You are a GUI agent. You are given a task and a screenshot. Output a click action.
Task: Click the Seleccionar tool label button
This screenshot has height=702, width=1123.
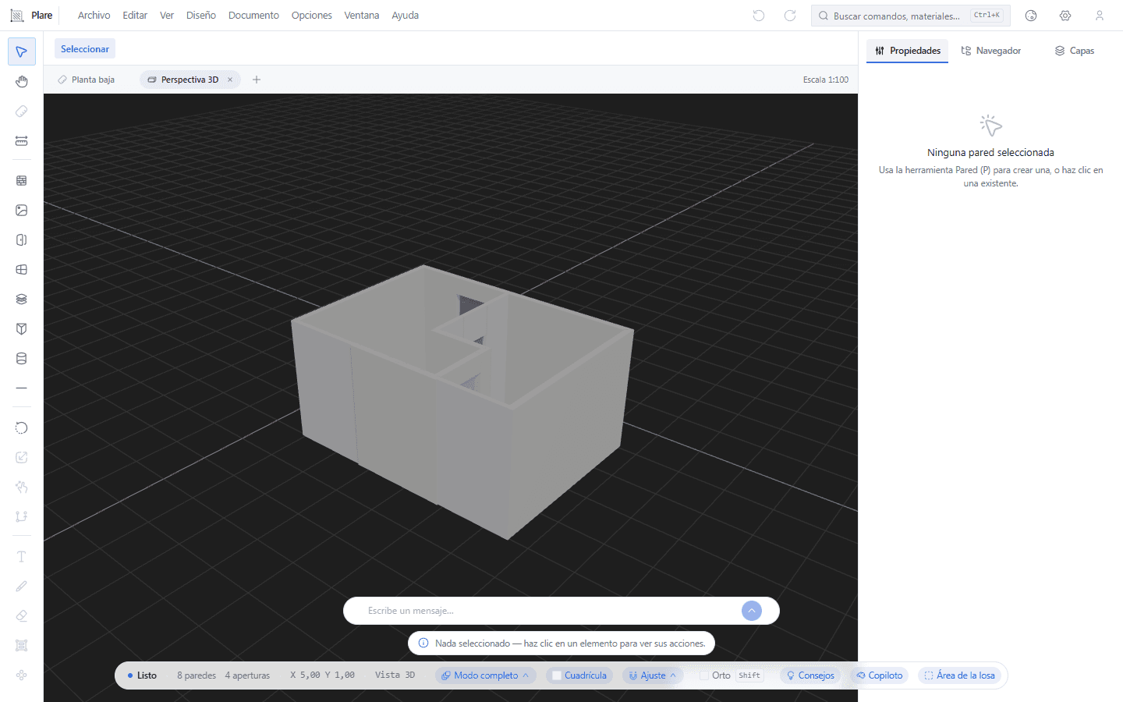[85, 49]
